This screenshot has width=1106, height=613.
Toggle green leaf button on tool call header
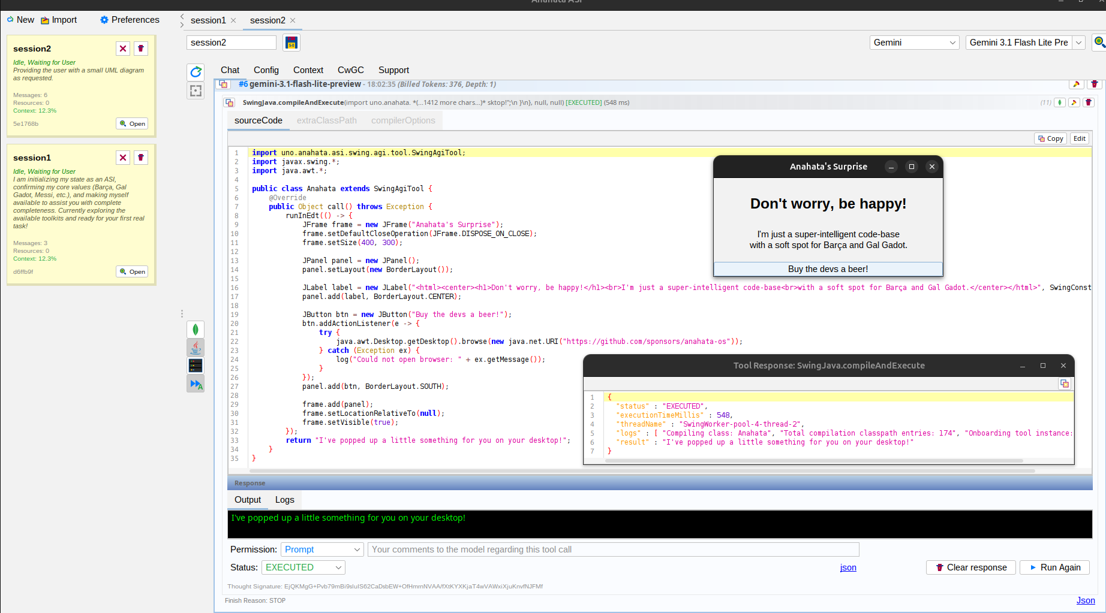pyautogui.click(x=1060, y=102)
